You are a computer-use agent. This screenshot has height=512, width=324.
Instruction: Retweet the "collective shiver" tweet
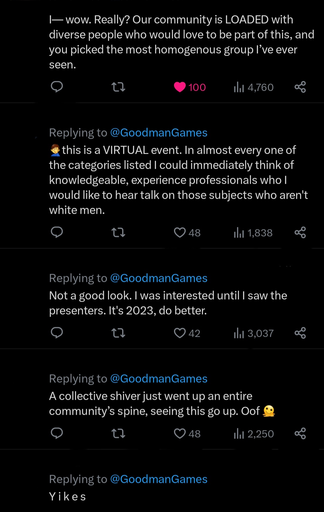click(x=118, y=434)
